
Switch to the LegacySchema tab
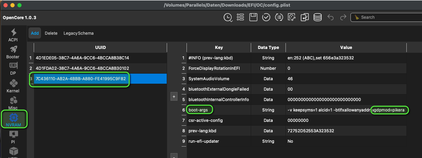(x=78, y=33)
